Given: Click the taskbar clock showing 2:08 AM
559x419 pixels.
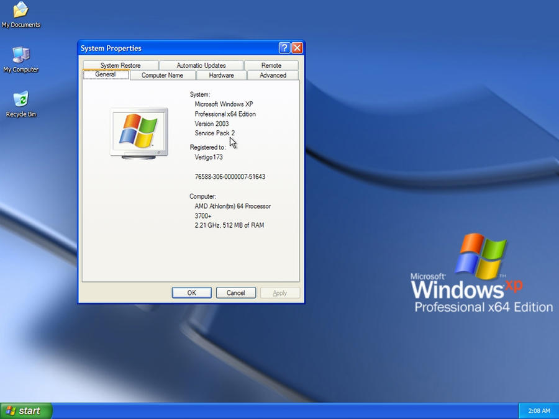Looking at the screenshot, I should (x=539, y=411).
